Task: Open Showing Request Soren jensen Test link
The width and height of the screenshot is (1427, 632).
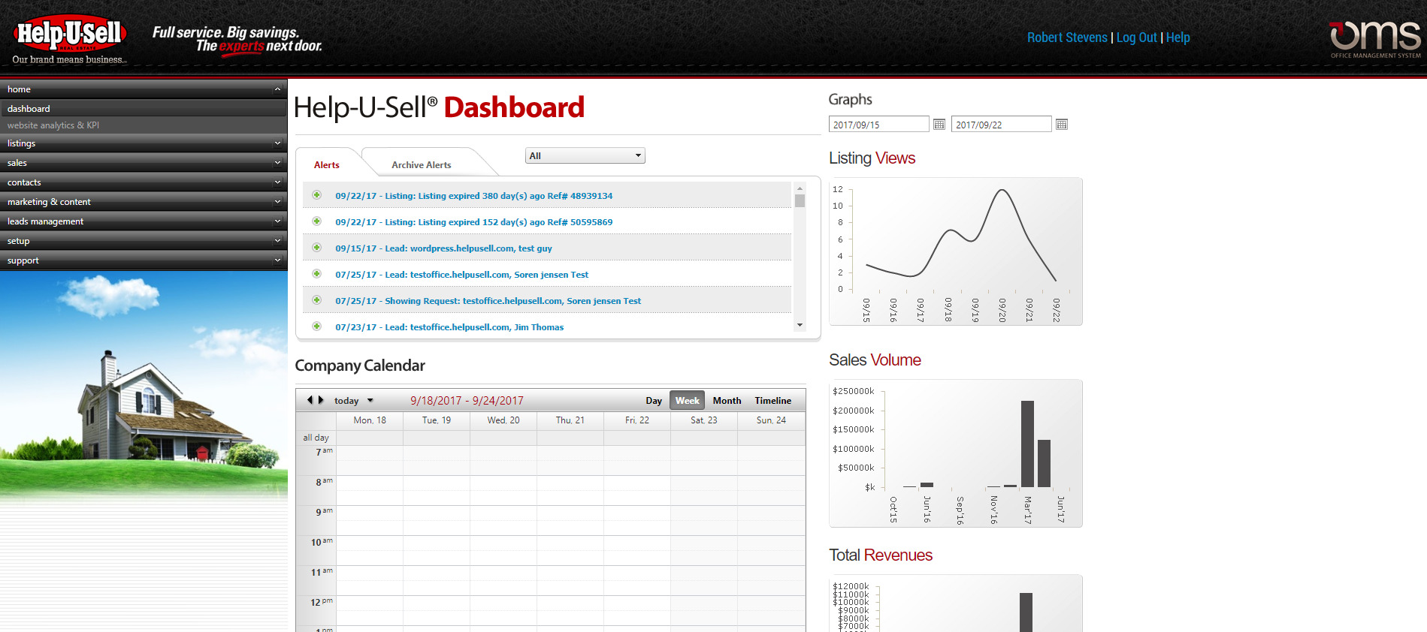Action: point(488,301)
